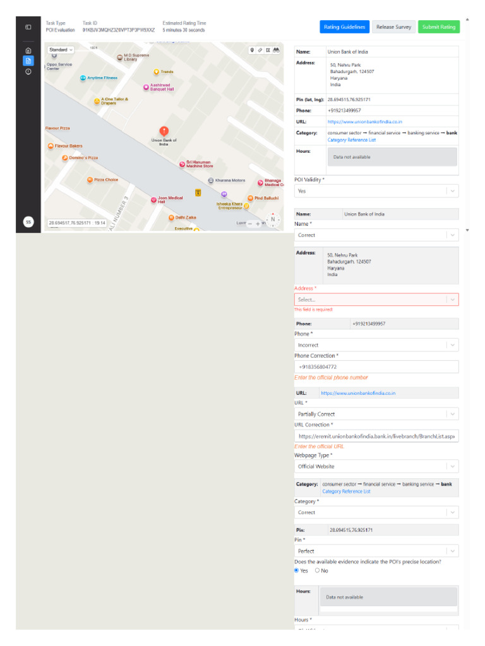This screenshot has width=485, height=646.
Task: Click the Task ID value text
Action: pos(119,30)
